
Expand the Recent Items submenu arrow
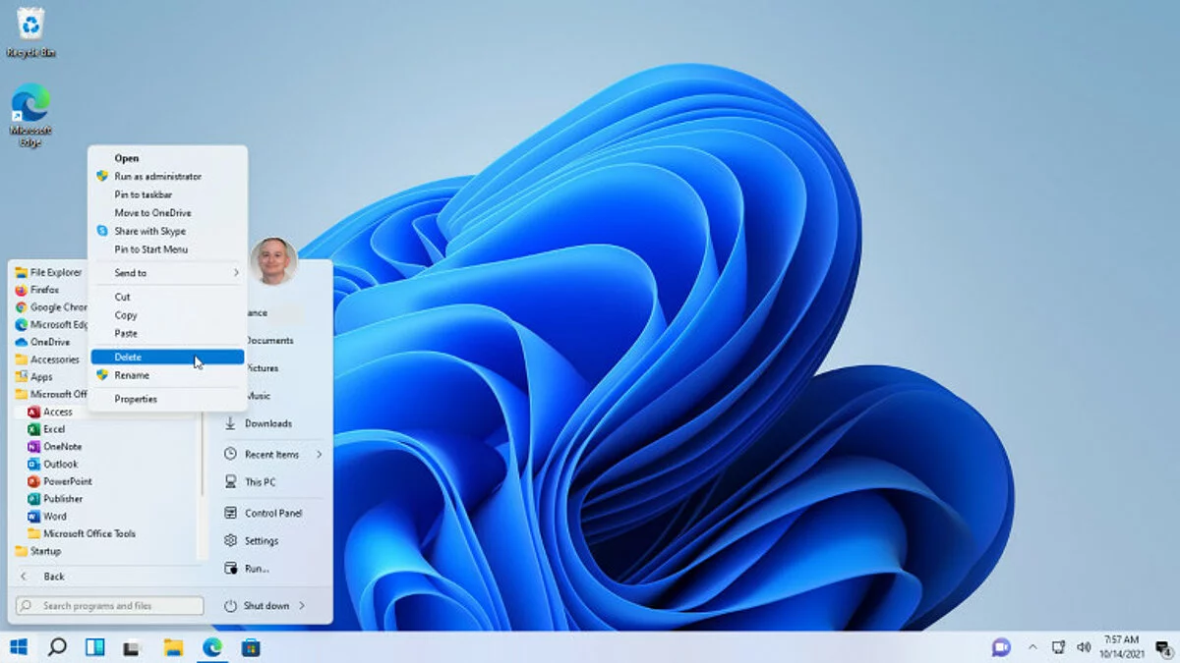(x=320, y=455)
